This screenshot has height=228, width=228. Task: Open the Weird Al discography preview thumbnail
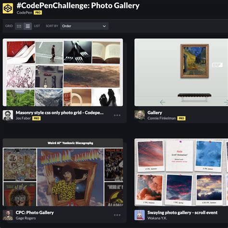coord(63,172)
